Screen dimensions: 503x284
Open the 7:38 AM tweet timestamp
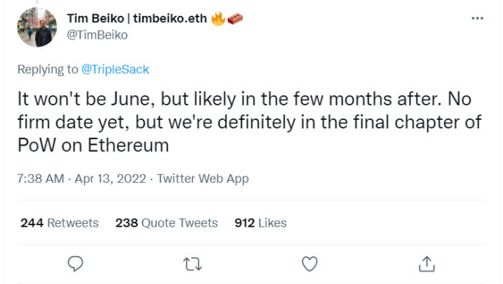tap(41, 179)
